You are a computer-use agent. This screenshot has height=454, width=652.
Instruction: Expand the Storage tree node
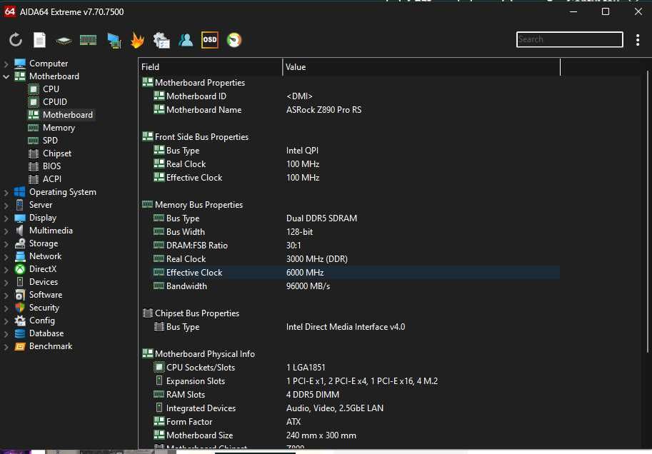point(6,243)
